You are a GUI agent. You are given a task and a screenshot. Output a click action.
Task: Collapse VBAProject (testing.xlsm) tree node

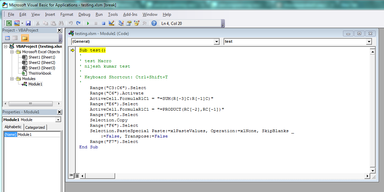[6, 46]
